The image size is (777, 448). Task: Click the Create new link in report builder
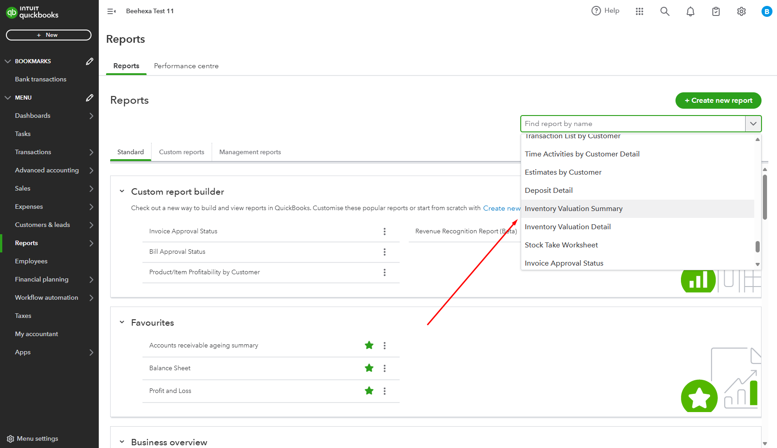click(x=502, y=208)
